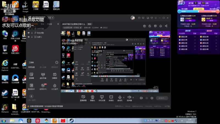Viewport: 220px width, 124px height.
Task: Select the 粉丝点歌 layer name
Action: click(40, 33)
